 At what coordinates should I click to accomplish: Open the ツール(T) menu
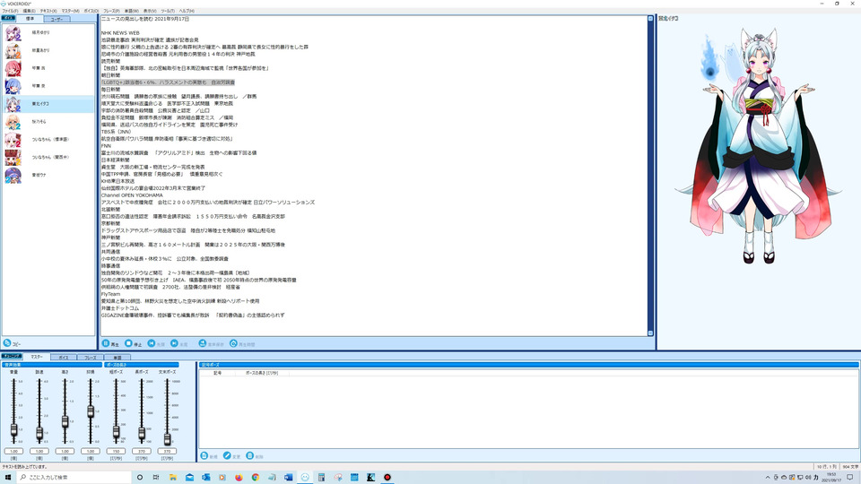click(168, 11)
